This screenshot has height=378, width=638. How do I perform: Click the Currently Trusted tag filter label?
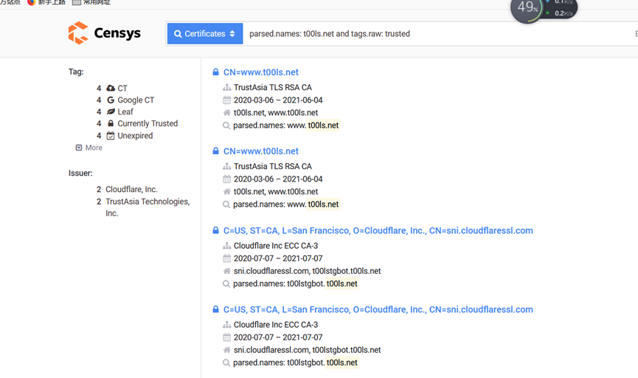[148, 124]
